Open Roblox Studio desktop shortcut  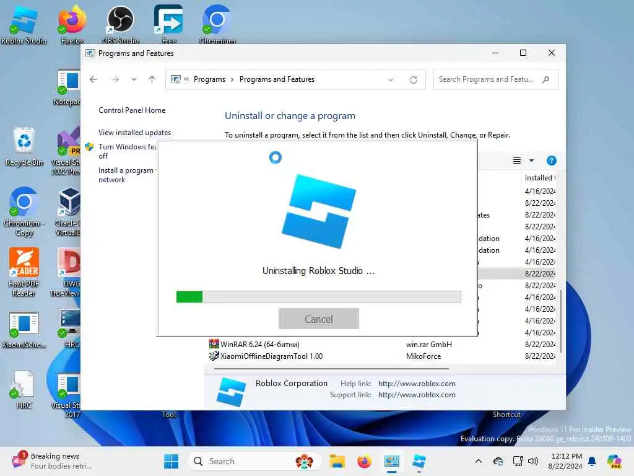point(24,24)
